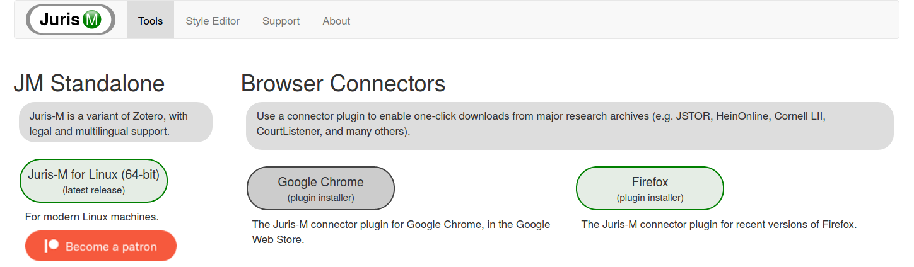
Task: Click the Zotero variant description box
Action: (116, 122)
